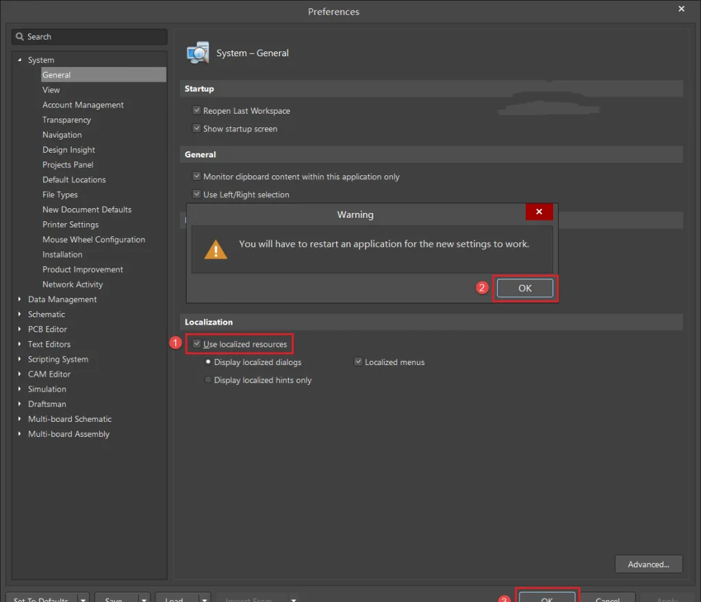This screenshot has height=602, width=701.
Task: Click the search magnifier icon
Action: (x=20, y=37)
